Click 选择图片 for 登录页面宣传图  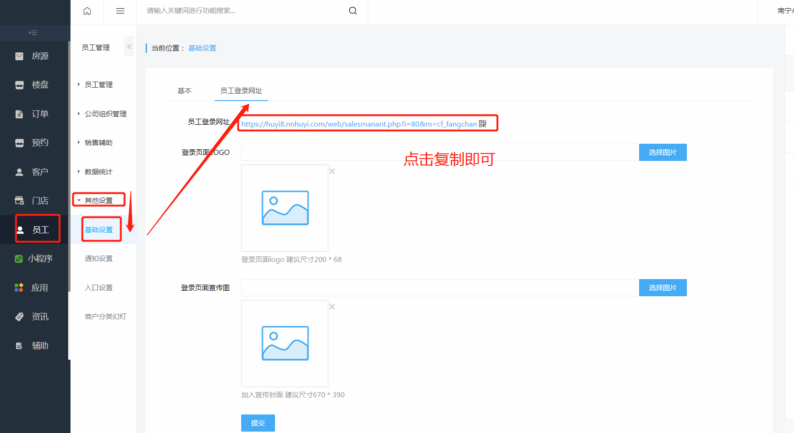[663, 288]
